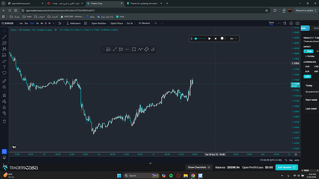Toggle lock all drawings

(4, 107)
